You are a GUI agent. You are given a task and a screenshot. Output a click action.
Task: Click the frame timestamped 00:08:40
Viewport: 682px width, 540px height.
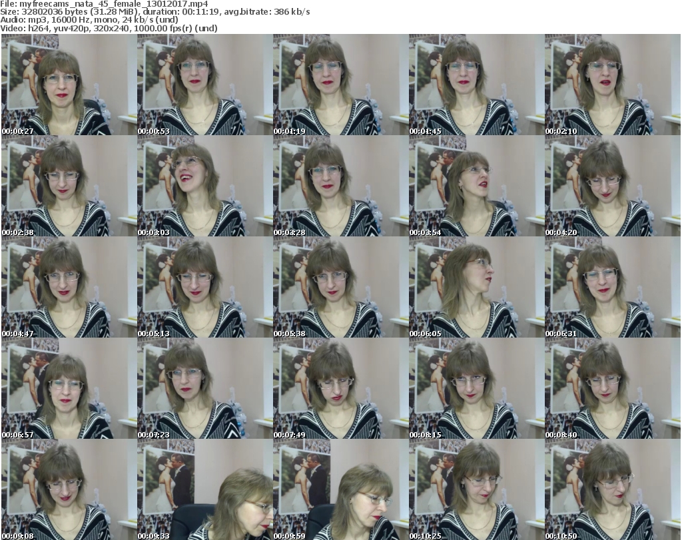[x=613, y=388]
